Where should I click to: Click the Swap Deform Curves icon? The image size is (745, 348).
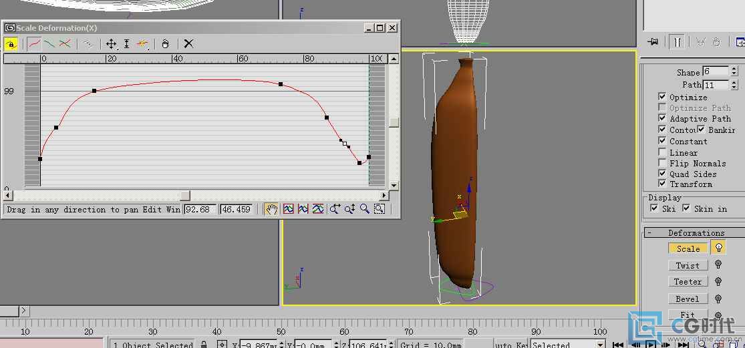pos(88,44)
